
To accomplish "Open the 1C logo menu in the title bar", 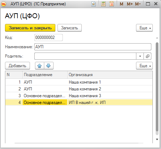I will (4, 4).
